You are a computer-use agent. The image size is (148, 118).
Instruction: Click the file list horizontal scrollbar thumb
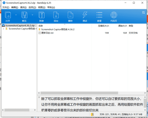(x=79, y=93)
